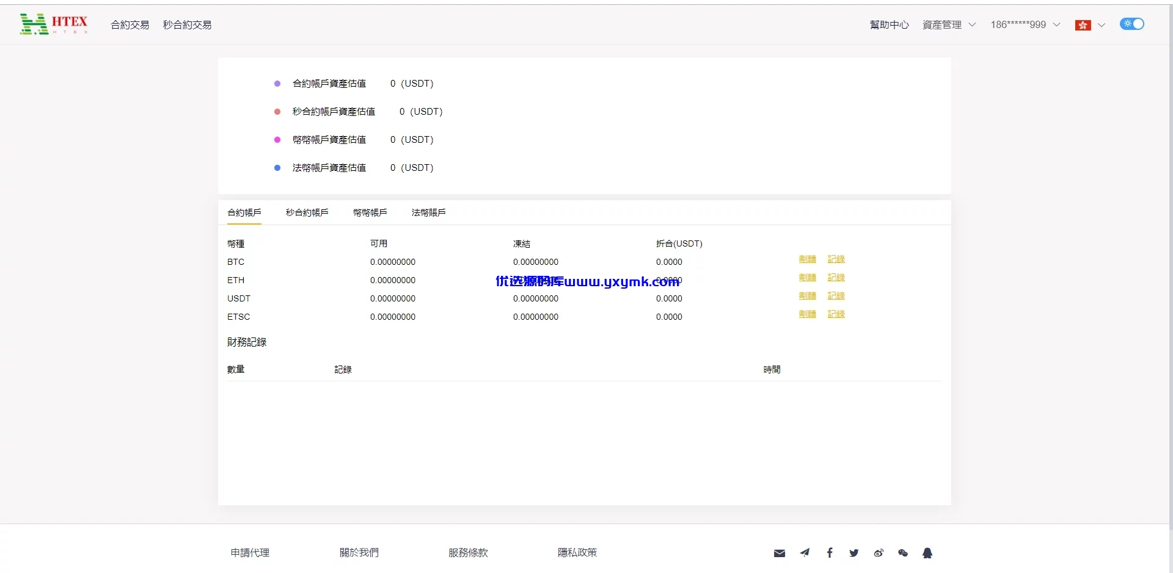Click the WeChat icon in footer

pyautogui.click(x=903, y=553)
